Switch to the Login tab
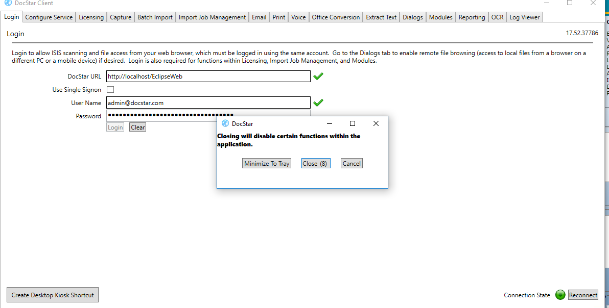The height and width of the screenshot is (308, 609). 12,17
